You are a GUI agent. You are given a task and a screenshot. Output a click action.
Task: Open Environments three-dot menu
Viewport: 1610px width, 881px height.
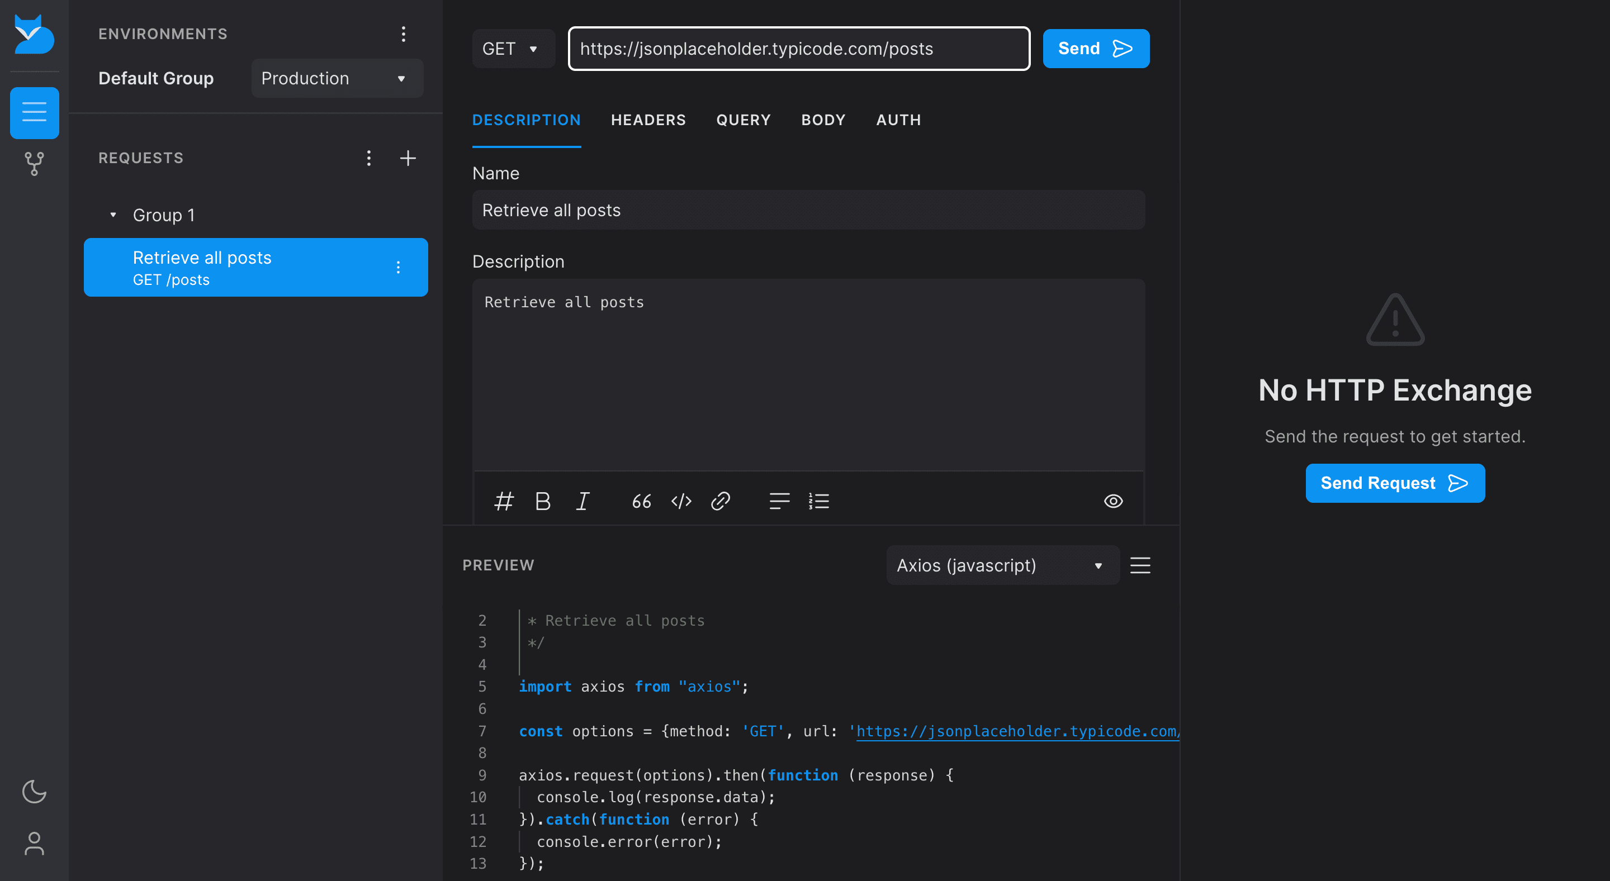(x=404, y=34)
